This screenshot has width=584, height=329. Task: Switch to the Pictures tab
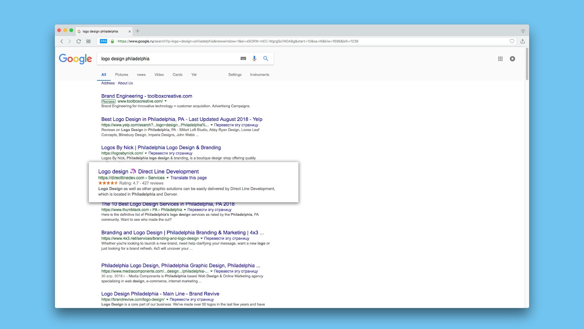122,75
